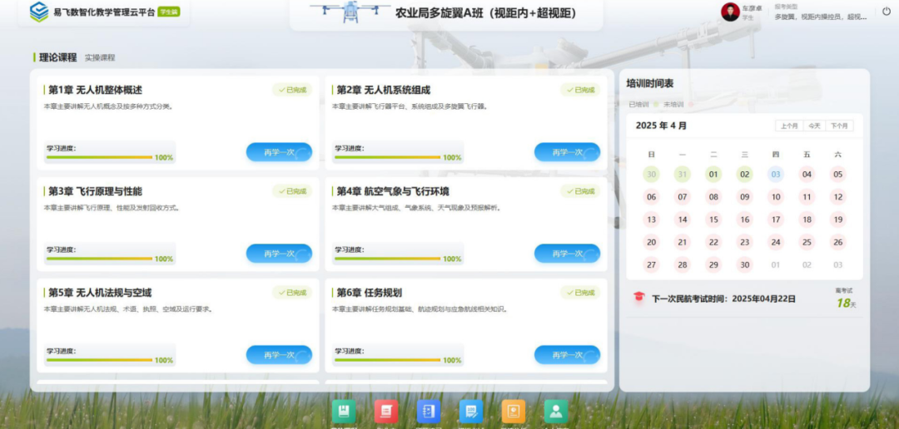
Task: Advance calendar with 下个月 button
Action: (839, 126)
